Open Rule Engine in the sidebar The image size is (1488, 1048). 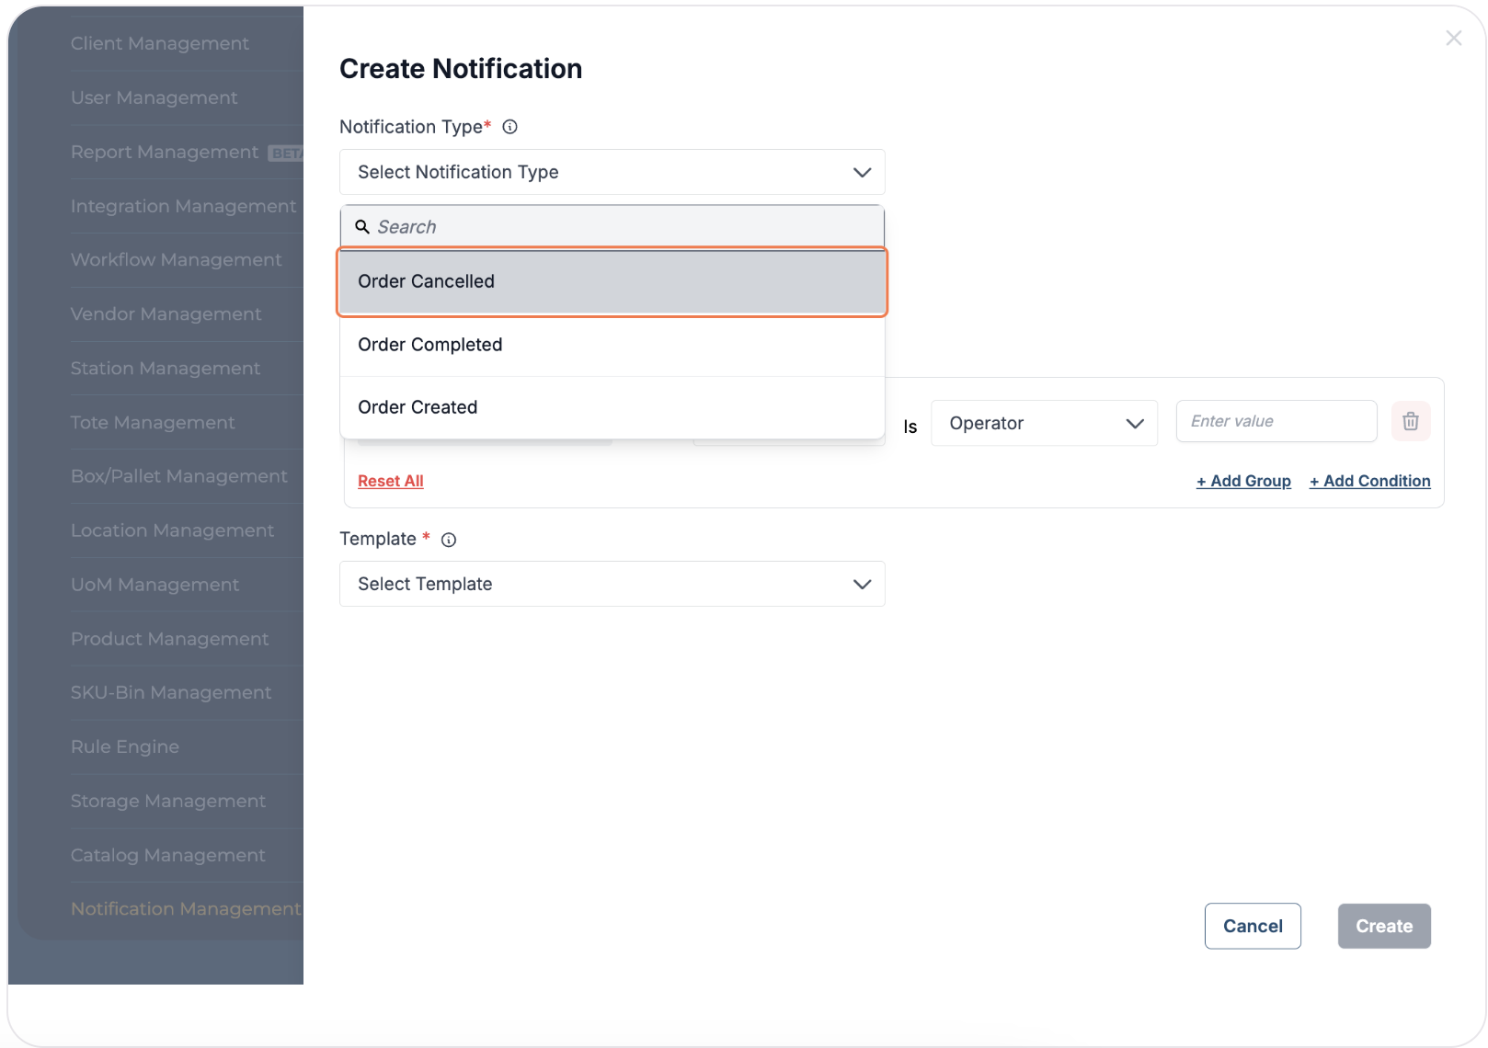click(125, 747)
